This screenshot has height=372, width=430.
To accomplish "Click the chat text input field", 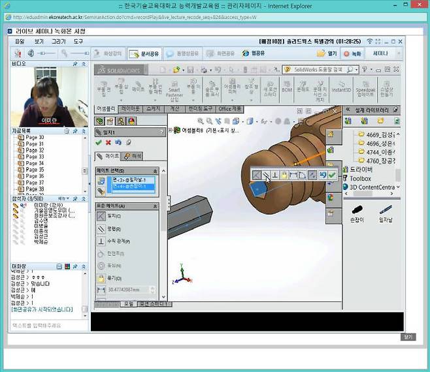I will click(49, 326).
